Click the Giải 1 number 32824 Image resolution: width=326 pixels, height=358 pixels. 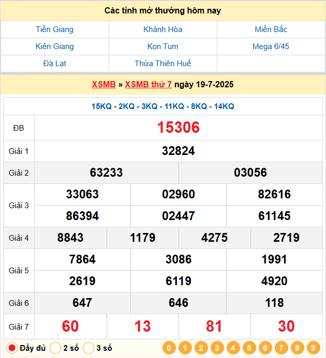pos(178,151)
